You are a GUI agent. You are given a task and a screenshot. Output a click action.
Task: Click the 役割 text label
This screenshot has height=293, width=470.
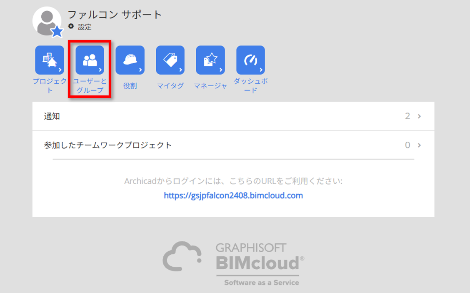pos(130,86)
